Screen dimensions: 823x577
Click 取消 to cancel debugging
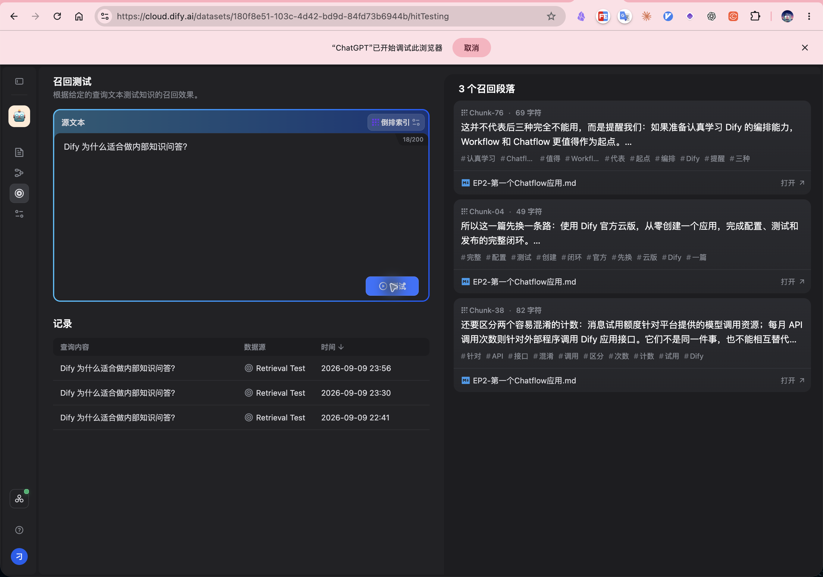click(x=471, y=48)
